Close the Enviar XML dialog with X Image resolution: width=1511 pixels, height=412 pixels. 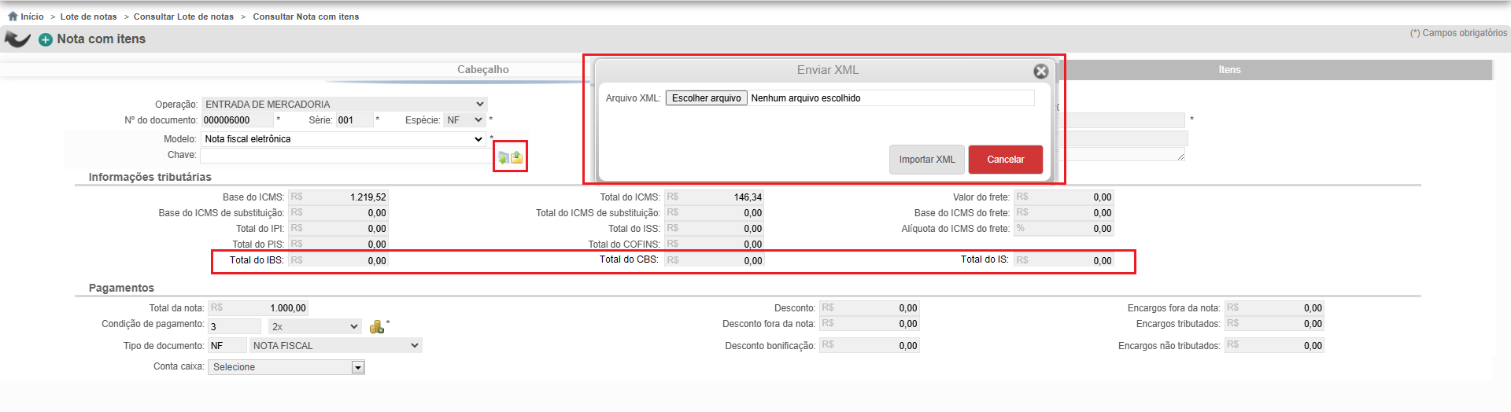1041,72
